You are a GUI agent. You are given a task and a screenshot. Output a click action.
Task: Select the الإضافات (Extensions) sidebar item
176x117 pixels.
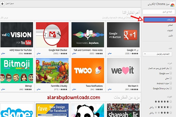click(x=160, y=20)
